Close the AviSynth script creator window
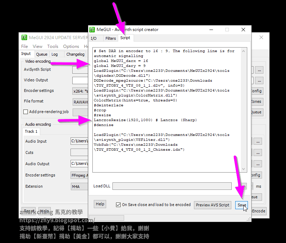This screenshot has height=243, width=286. (x=243, y=30)
